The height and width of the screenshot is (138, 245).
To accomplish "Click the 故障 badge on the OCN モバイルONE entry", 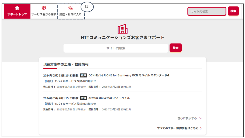I will [84, 75].
